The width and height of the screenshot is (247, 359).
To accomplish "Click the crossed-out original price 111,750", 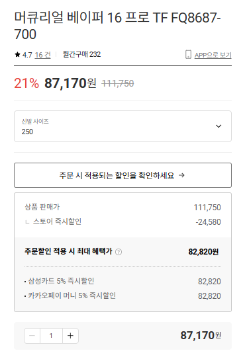I will (118, 83).
